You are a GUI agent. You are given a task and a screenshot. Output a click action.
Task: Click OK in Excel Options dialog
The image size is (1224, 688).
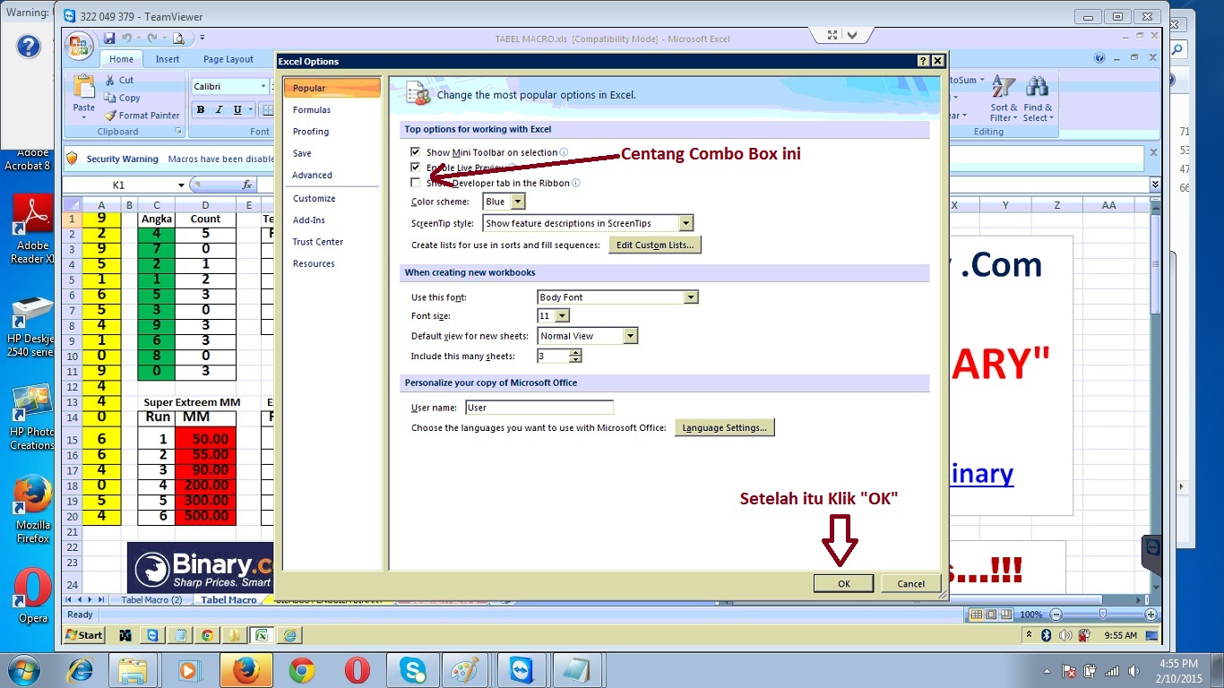(x=843, y=583)
